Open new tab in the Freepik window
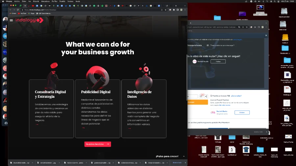 coord(191,23)
